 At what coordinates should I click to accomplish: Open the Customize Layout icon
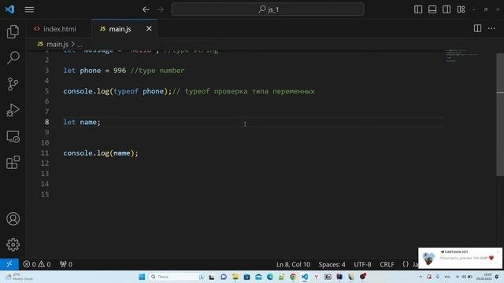(x=461, y=9)
